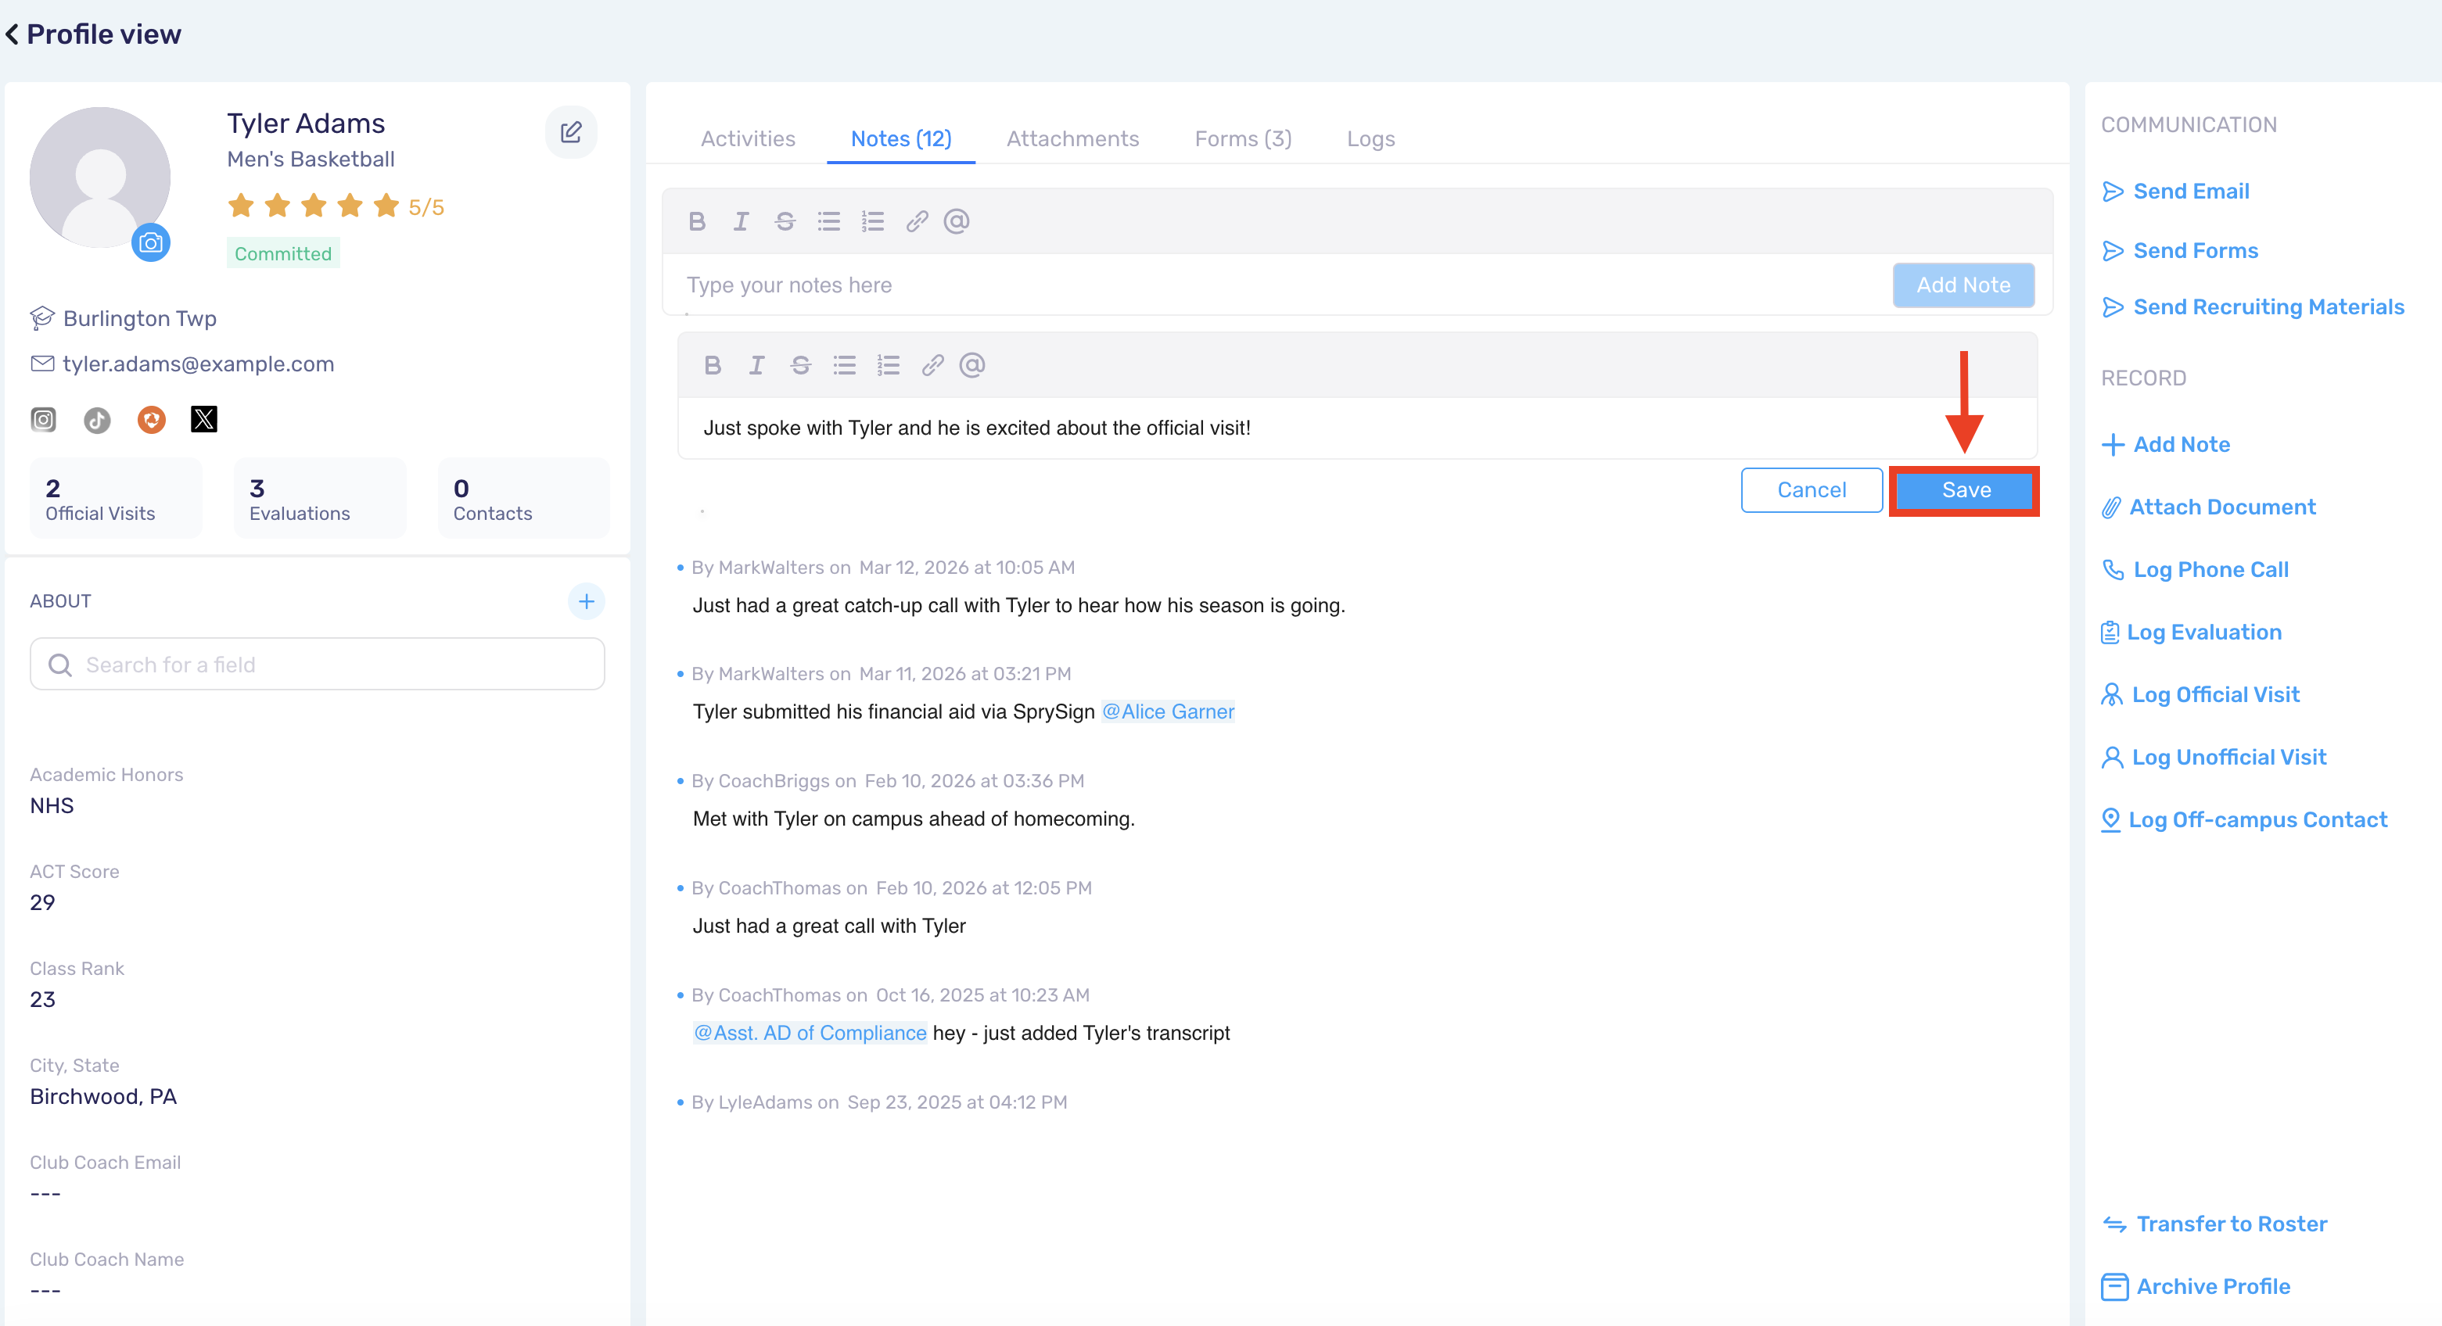Open the orange social profile icon

[152, 419]
